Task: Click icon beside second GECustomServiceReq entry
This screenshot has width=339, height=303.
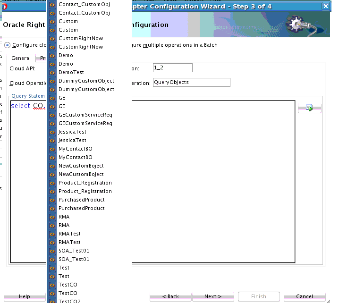Action: pyautogui.click(x=52, y=124)
